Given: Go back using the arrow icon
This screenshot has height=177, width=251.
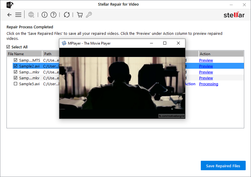Looking at the screenshot, I should [9, 15].
